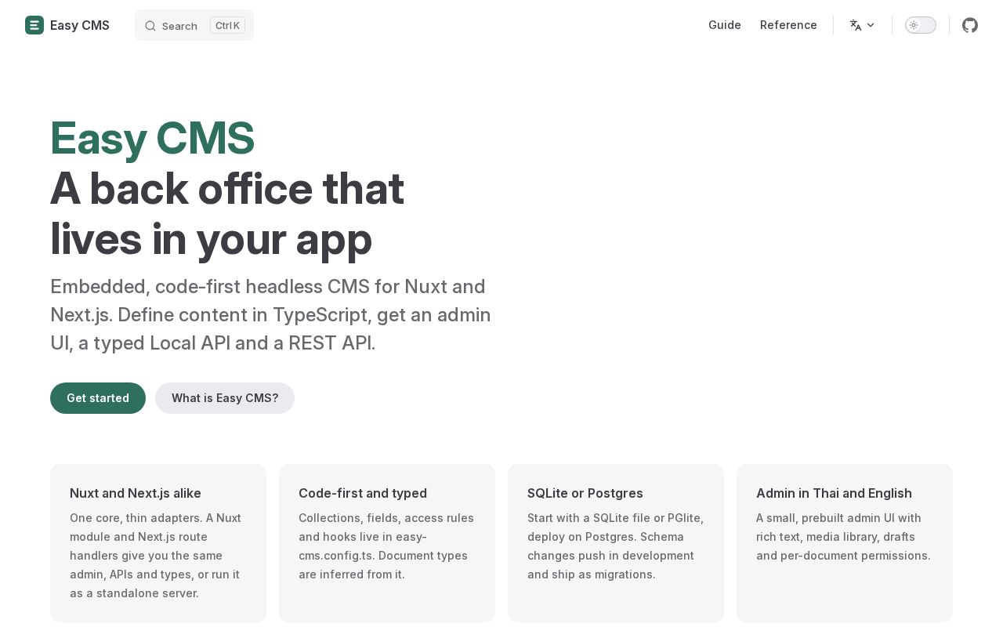Screen dimensions: 1003x627
Task: Click the 'A back office that' heading
Action: click(227, 188)
